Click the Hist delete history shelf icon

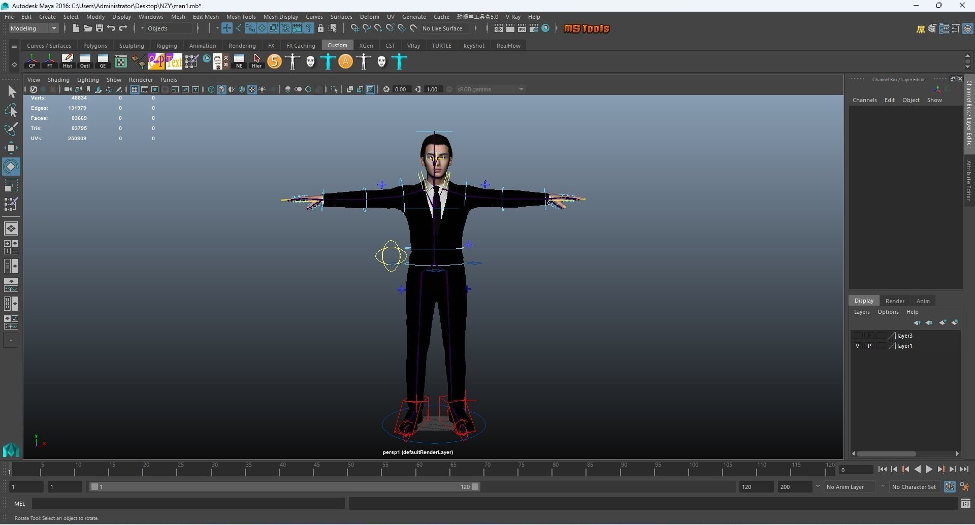pyautogui.click(x=67, y=61)
